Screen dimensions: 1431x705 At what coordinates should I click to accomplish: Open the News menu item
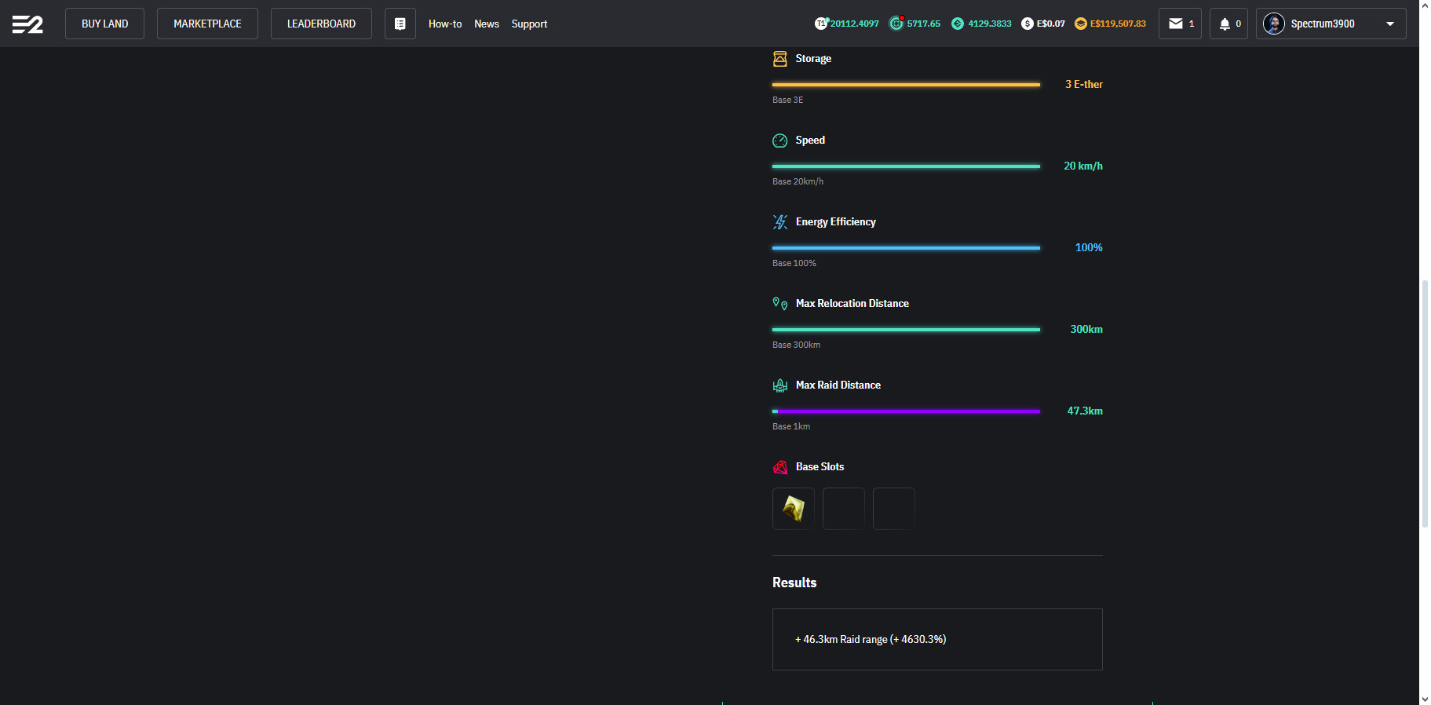click(486, 24)
